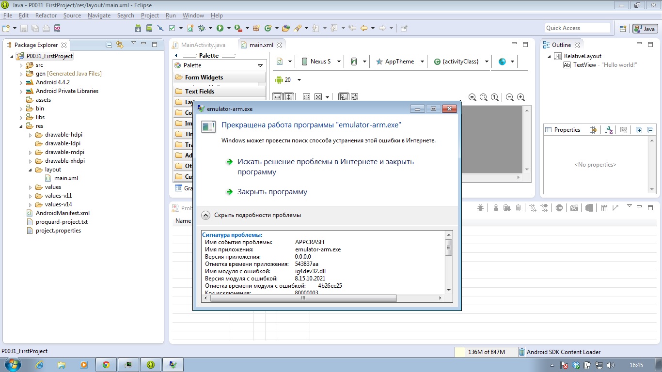Screen dimensions: 662x372
Task: Open the Navigate menu
Action: point(99,15)
